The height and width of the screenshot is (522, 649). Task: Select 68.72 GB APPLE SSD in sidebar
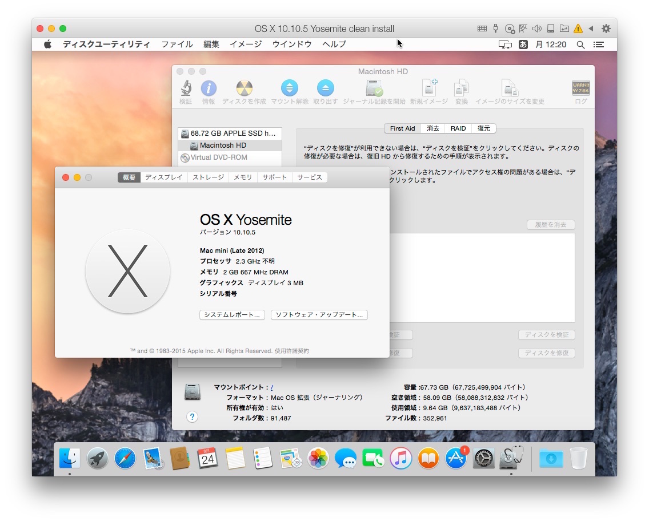[x=230, y=133]
